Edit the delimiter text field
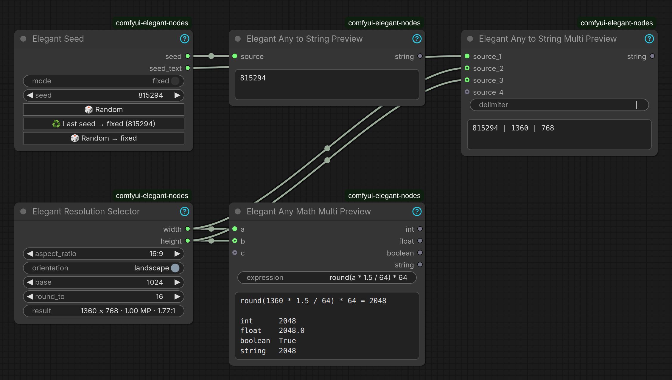 [x=559, y=105]
